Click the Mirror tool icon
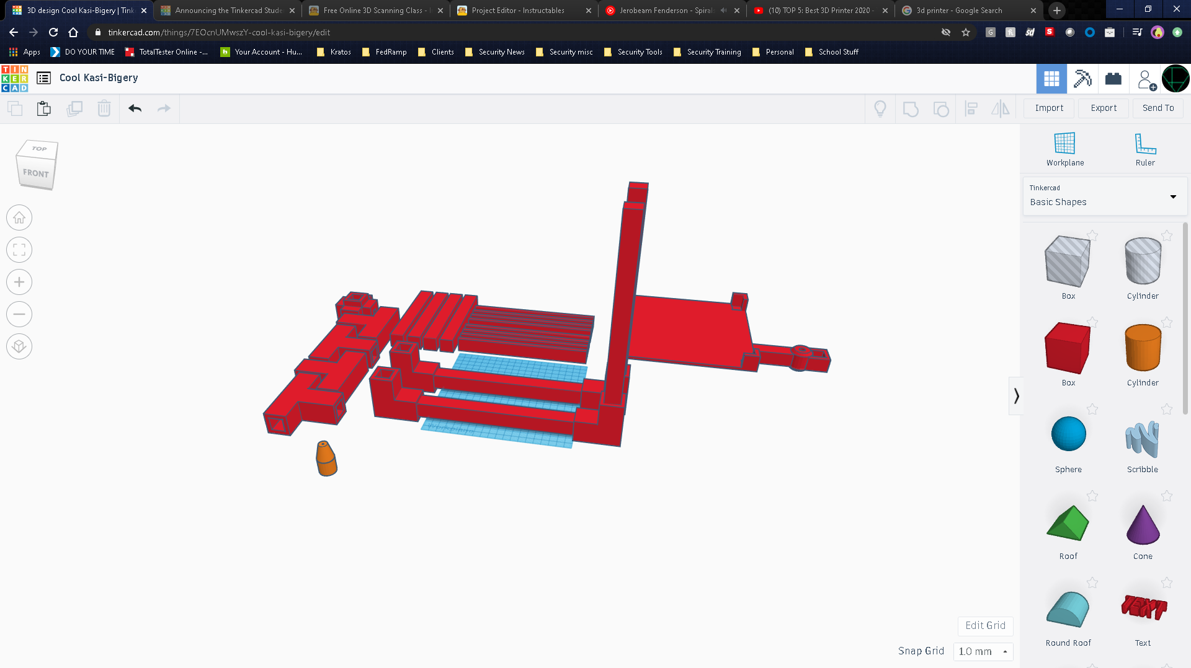Viewport: 1191px width, 668px height. pos(1001,109)
